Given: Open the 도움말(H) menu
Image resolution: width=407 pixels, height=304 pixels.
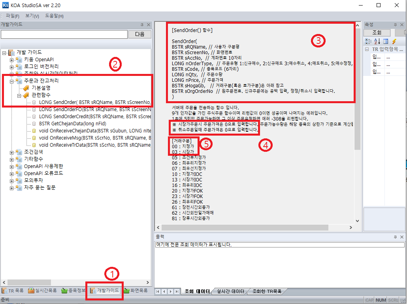Looking at the screenshot, I should point(54,16).
